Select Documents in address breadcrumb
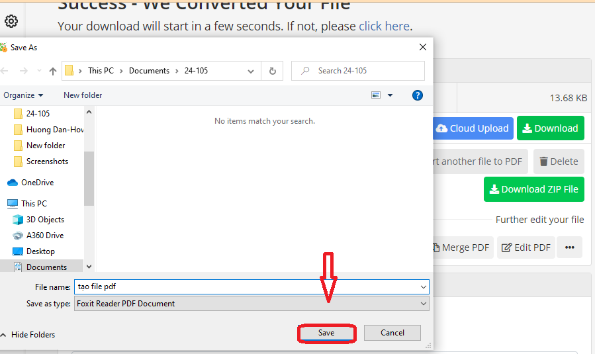Viewport: 595px width, 354px height. [x=149, y=71]
